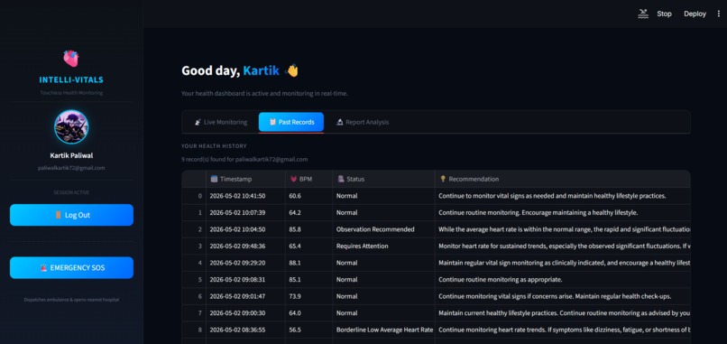Select timestamp '2026-05-02 09:00:30'
Screen dimensions: 727x344
237,313
